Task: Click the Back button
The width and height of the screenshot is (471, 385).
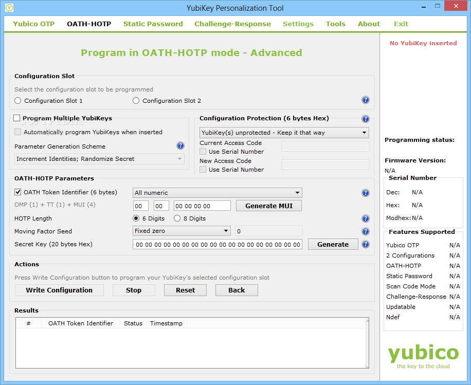Action: (237, 290)
